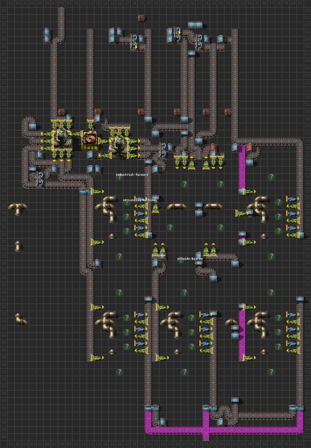Click the 'se-wide-beacon' label
Screen dimensions: 311x448
pyautogui.click(x=190, y=259)
